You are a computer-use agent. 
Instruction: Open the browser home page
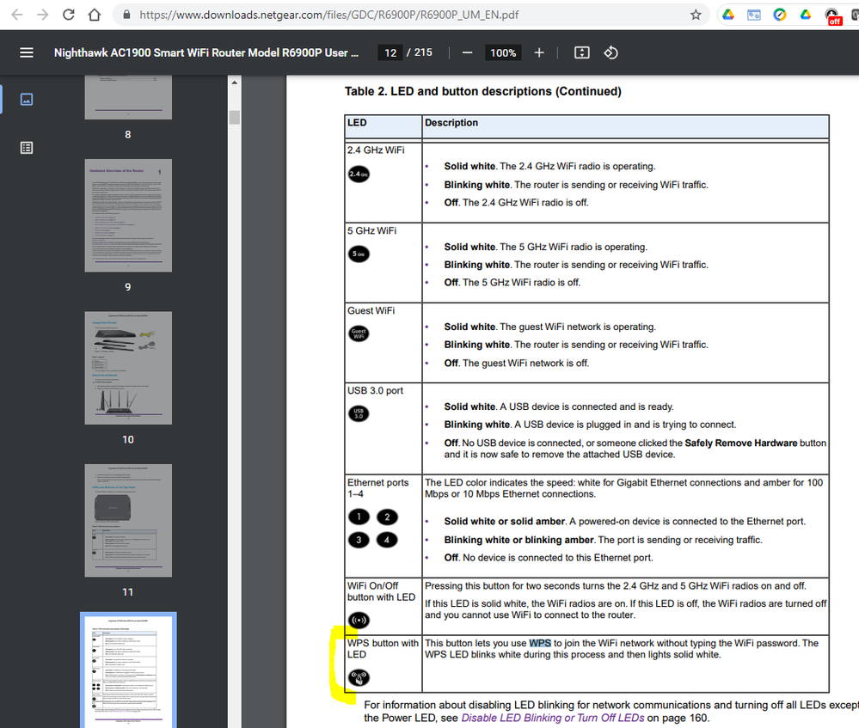(x=95, y=15)
